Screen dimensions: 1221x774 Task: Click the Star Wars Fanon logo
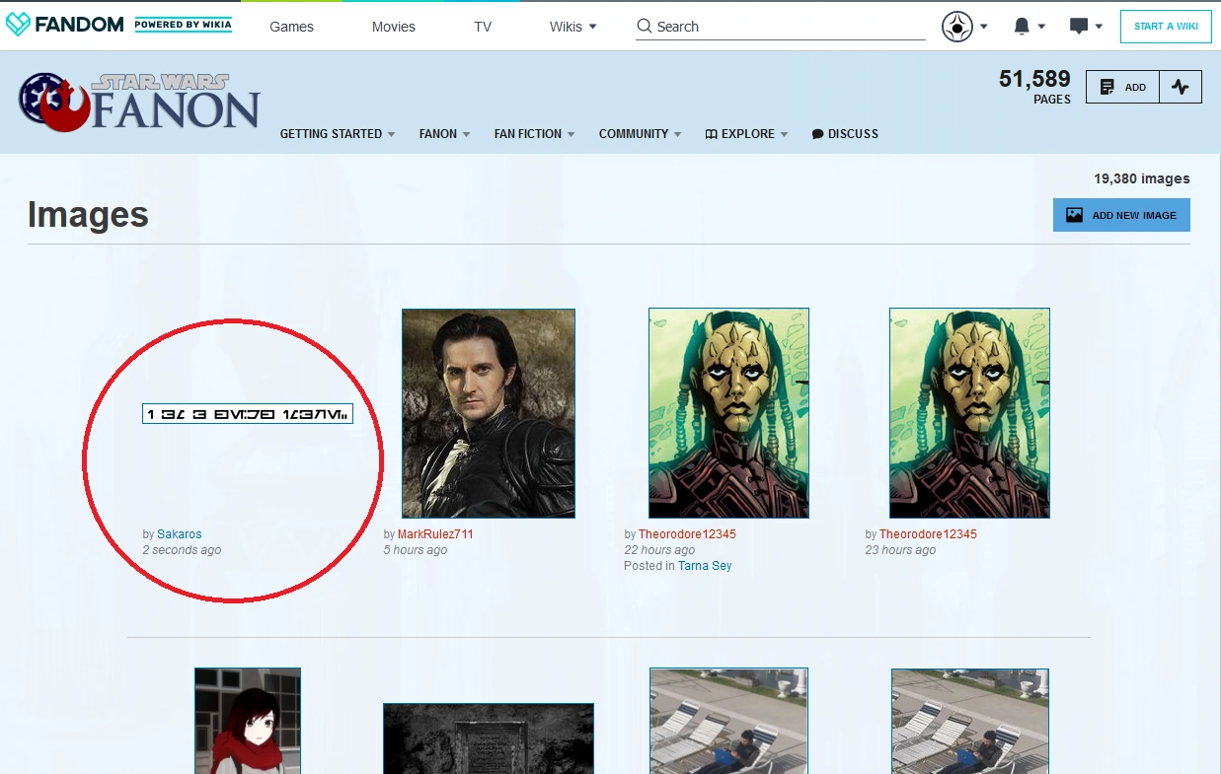[x=139, y=101]
